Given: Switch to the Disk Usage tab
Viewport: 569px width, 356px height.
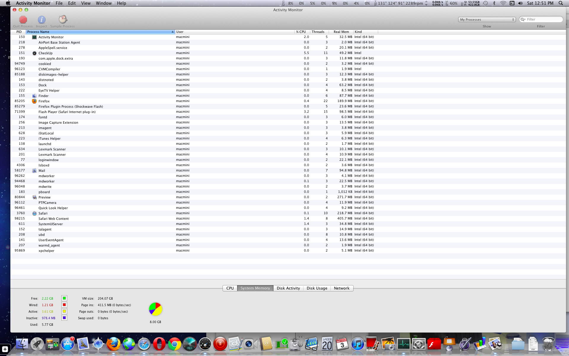Looking at the screenshot, I should [317, 288].
